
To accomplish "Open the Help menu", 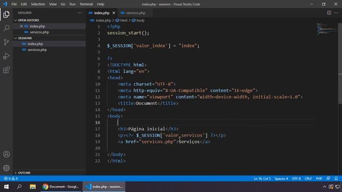I will coord(100,4).
